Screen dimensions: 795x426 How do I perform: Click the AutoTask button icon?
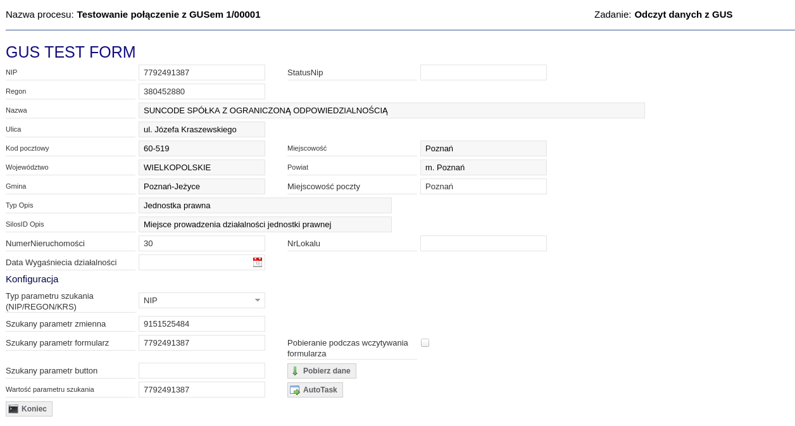coord(295,390)
